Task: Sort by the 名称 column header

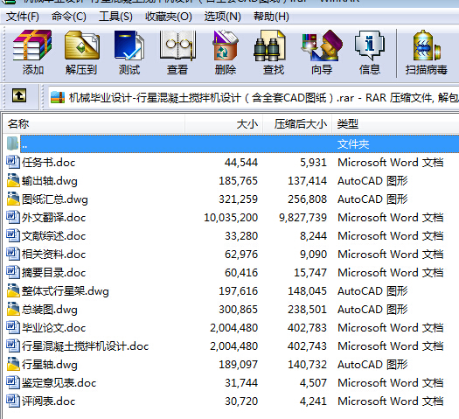Action: pyautogui.click(x=94, y=124)
